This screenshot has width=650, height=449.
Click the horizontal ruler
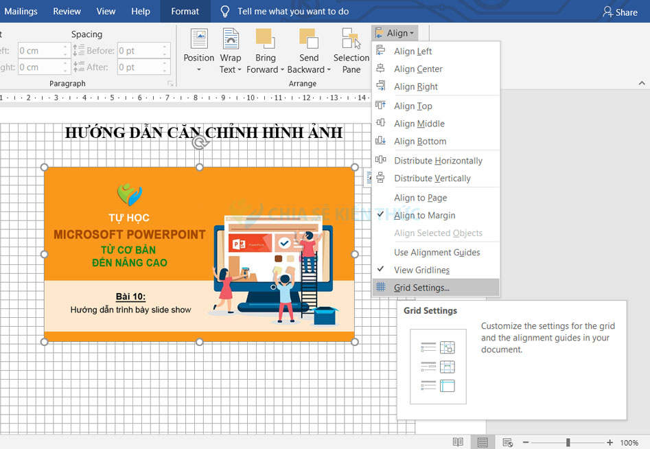[185, 98]
